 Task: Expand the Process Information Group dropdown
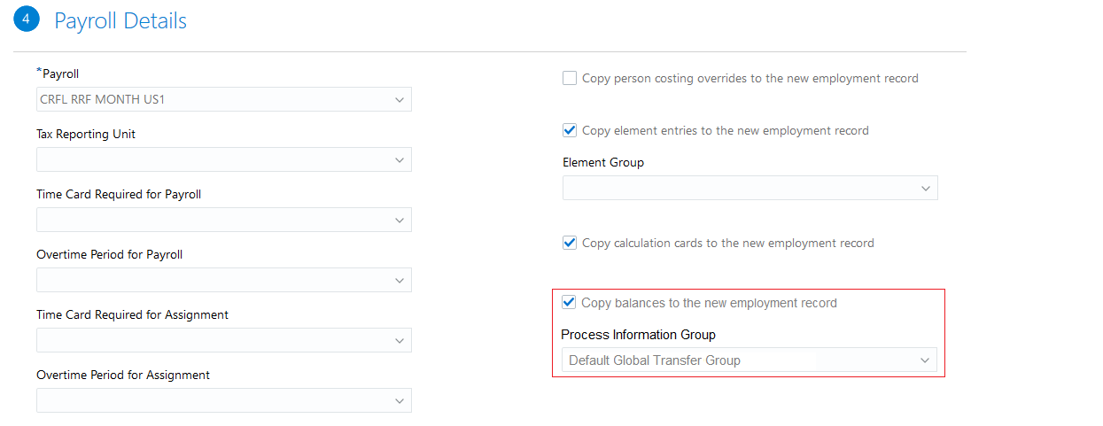click(x=925, y=360)
